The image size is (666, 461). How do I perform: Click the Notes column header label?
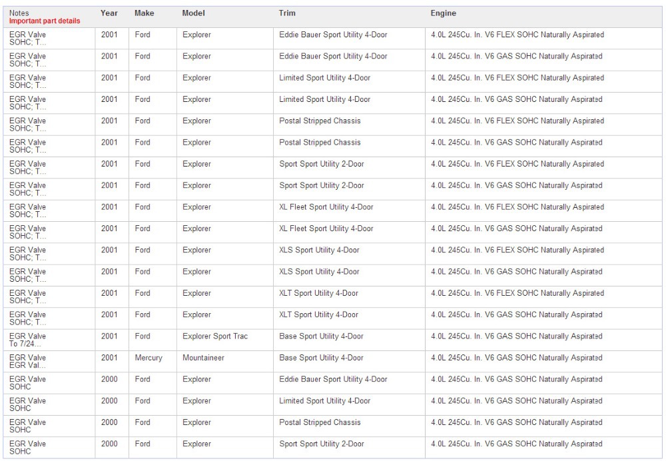point(19,13)
